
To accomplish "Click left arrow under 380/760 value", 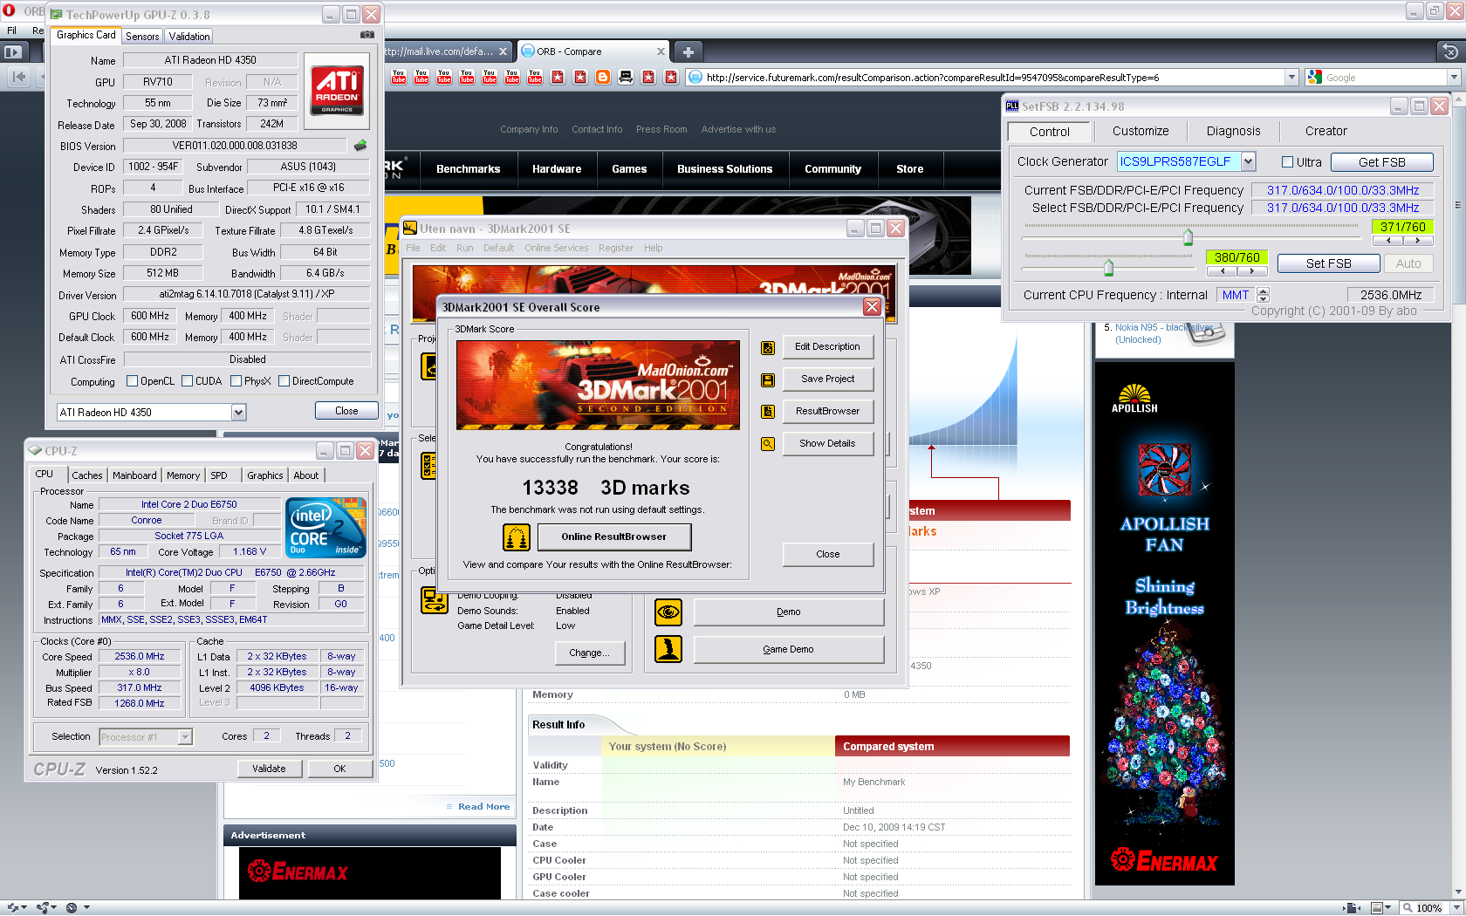I will tap(1223, 270).
